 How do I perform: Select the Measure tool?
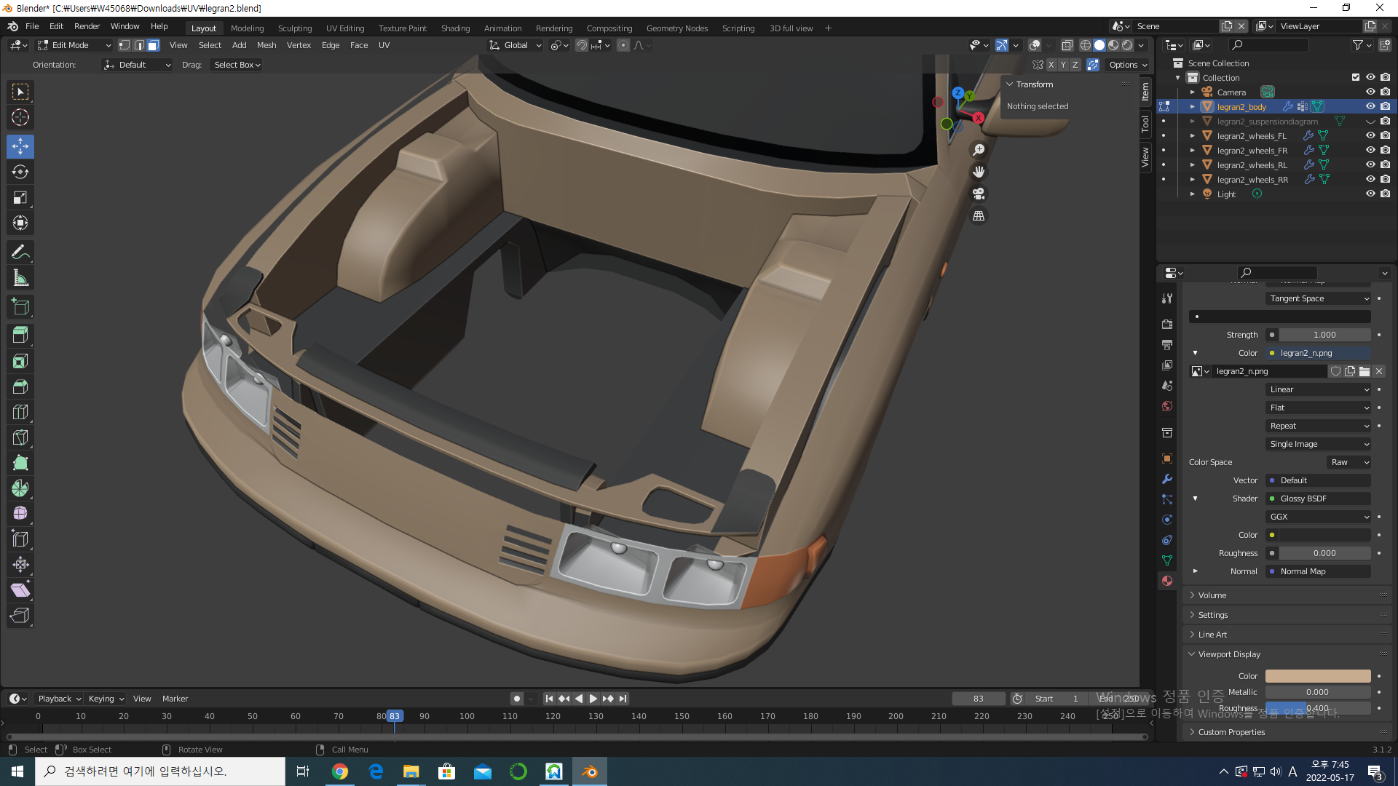(20, 278)
